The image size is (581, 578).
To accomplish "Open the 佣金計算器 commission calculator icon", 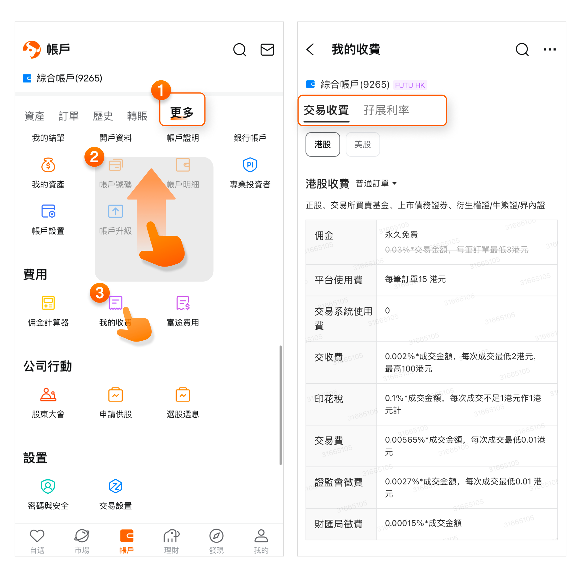I will (x=48, y=303).
